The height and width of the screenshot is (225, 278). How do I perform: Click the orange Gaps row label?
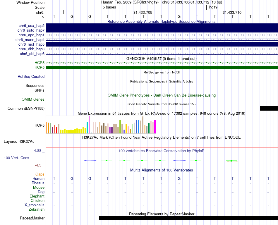click(40, 174)
